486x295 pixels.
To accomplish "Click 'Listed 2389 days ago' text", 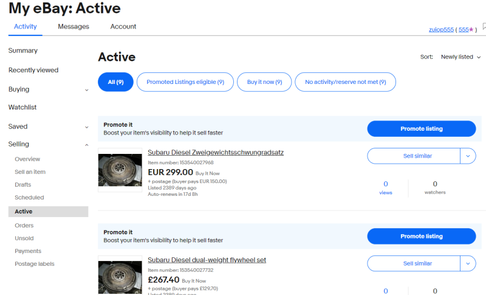I will [x=172, y=188].
